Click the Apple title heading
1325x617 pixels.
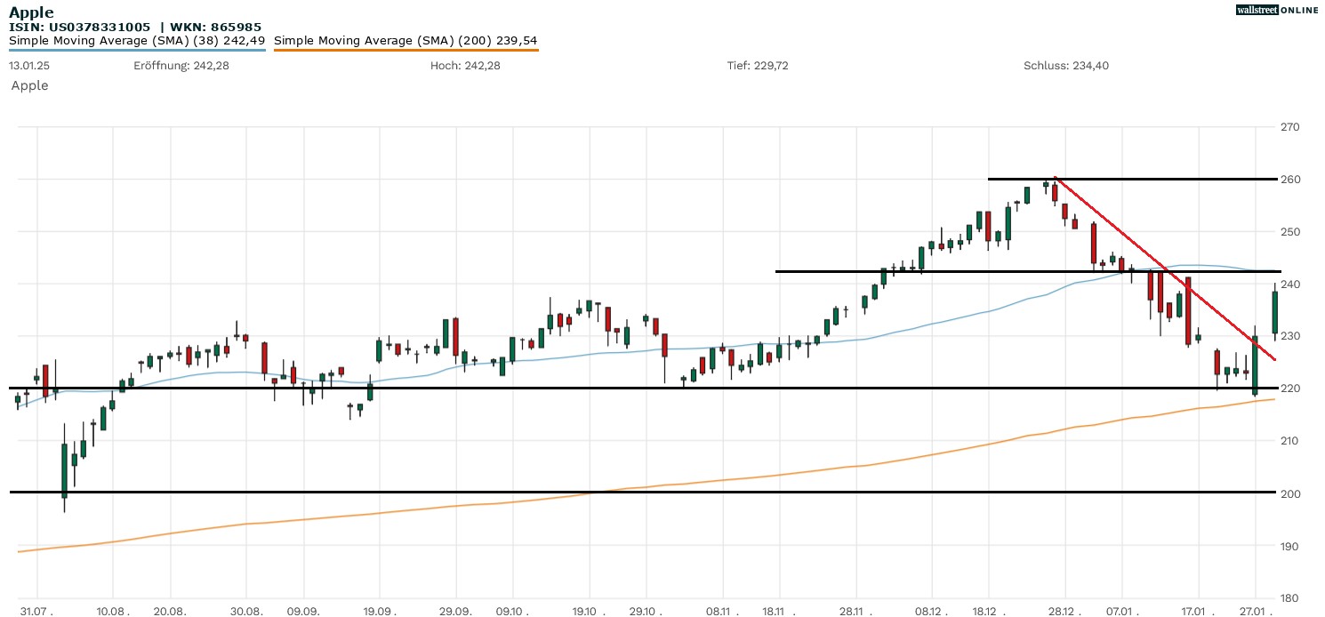[x=31, y=12]
